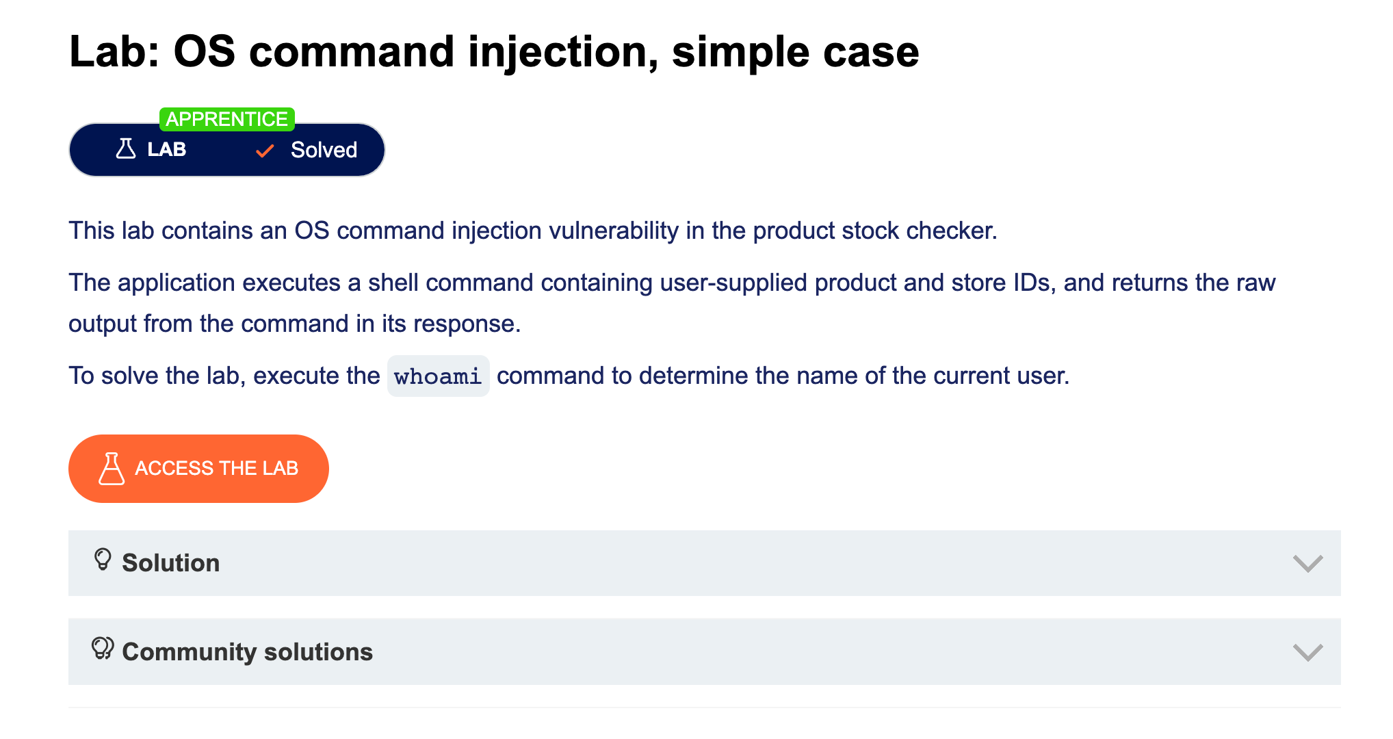Click the 'Lab: OS command injection' page title
This screenshot has height=739, width=1393.
494,52
